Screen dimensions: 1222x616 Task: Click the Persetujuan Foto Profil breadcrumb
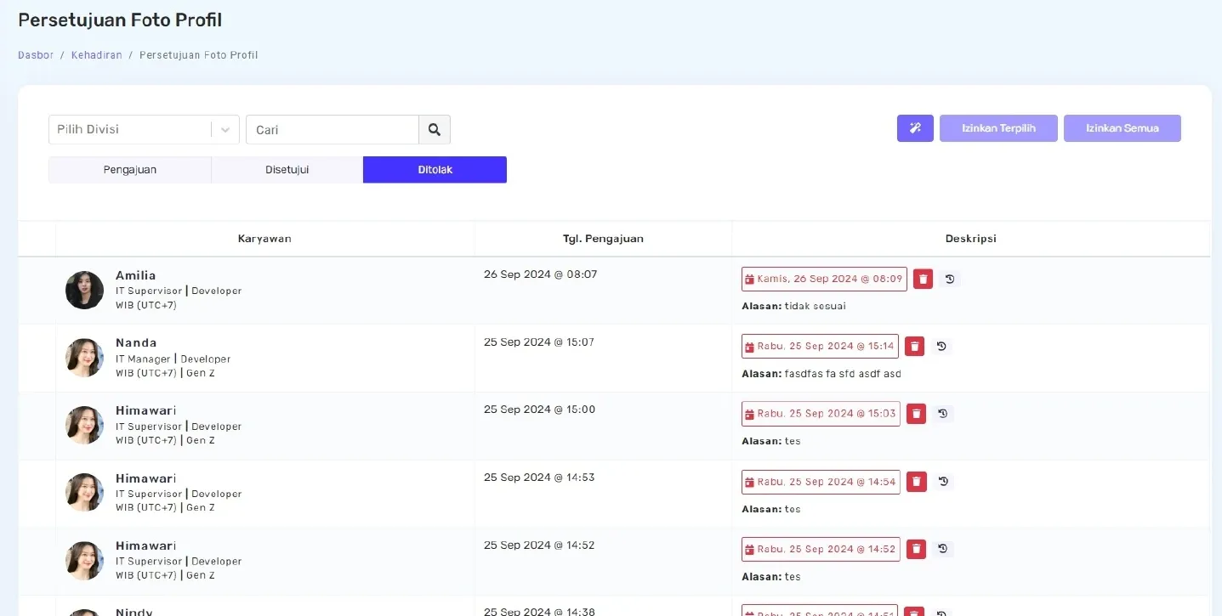(199, 55)
